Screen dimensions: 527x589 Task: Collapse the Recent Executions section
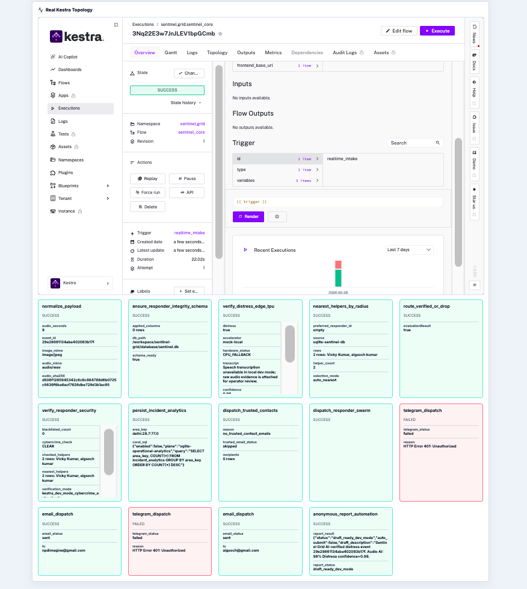click(245, 250)
